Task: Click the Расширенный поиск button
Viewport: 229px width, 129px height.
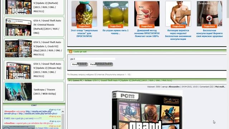Action: click(x=101, y=64)
